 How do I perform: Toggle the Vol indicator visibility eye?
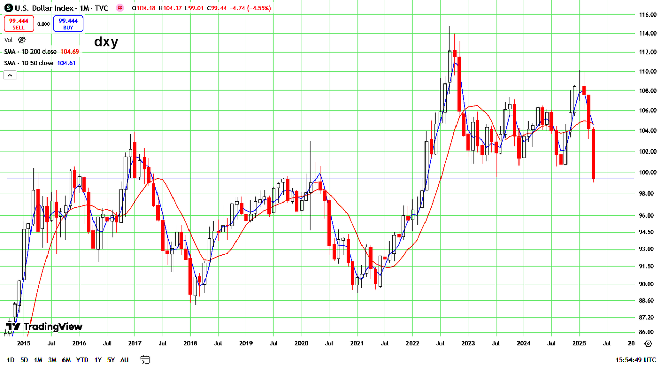[x=21, y=40]
